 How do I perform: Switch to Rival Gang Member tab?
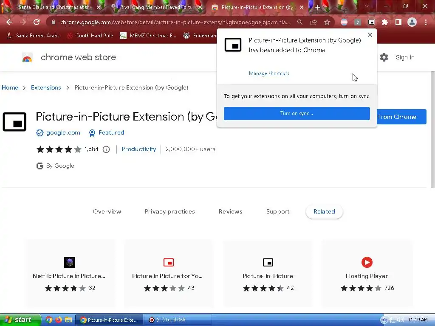(x=156, y=7)
